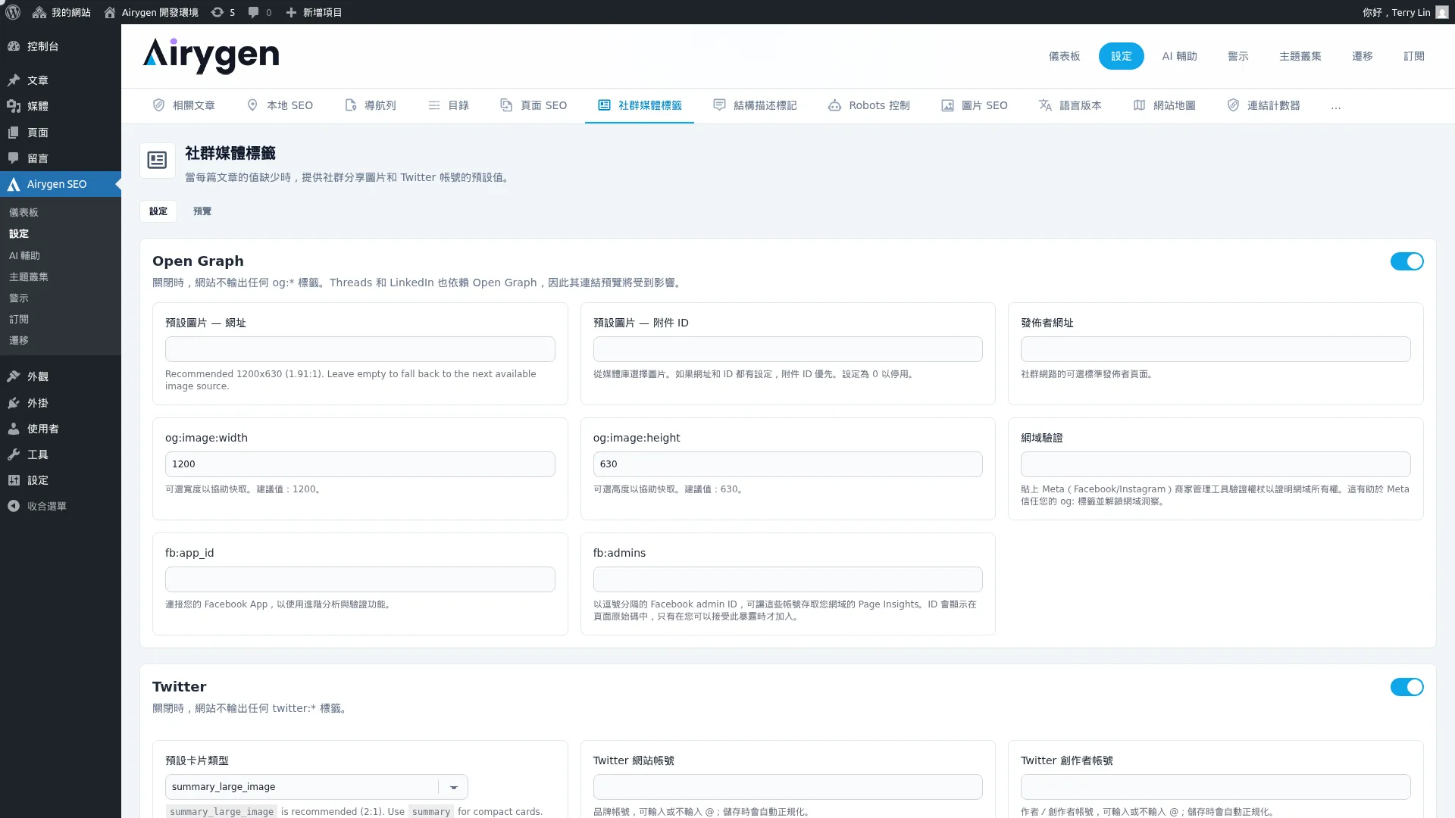Image resolution: width=1455 pixels, height=818 pixels.
Task: Click the 發佈者網址 input field
Action: 1216,349
